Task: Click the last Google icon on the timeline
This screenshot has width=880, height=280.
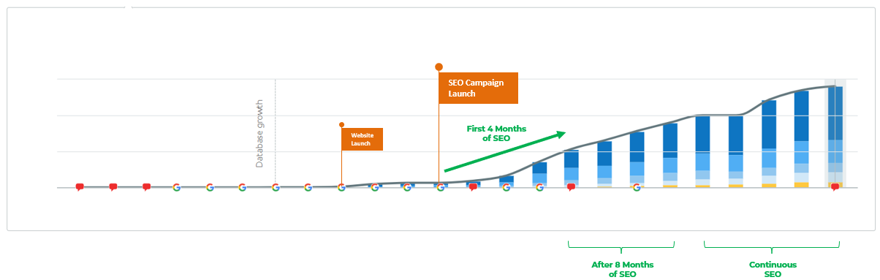Action: click(x=637, y=187)
